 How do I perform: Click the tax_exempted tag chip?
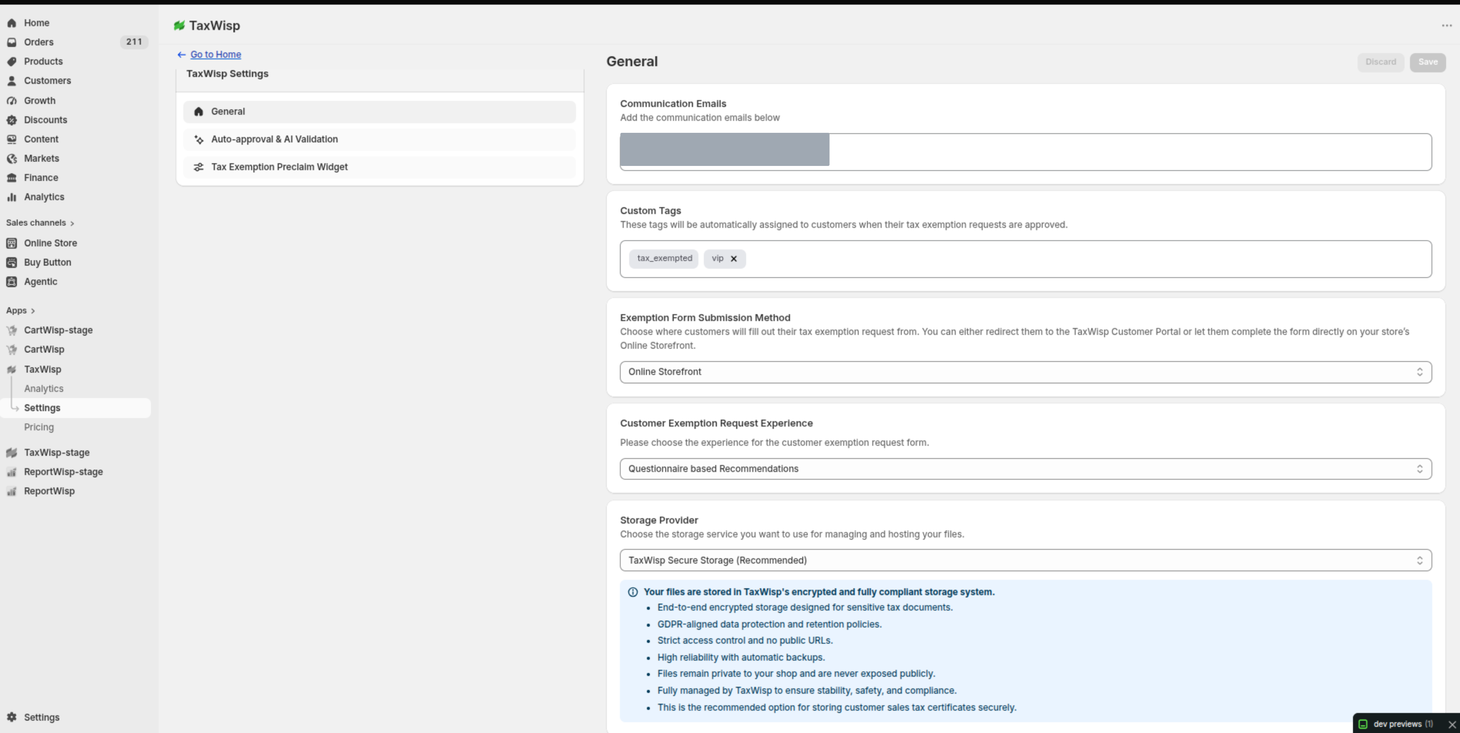coord(664,258)
